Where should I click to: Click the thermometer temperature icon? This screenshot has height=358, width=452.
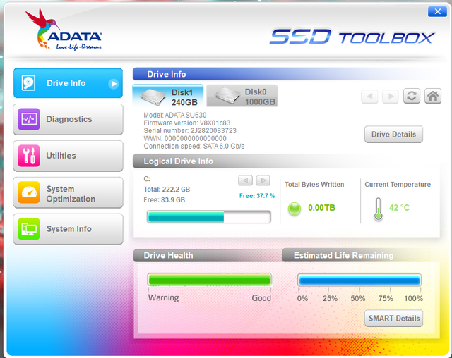coord(379,209)
